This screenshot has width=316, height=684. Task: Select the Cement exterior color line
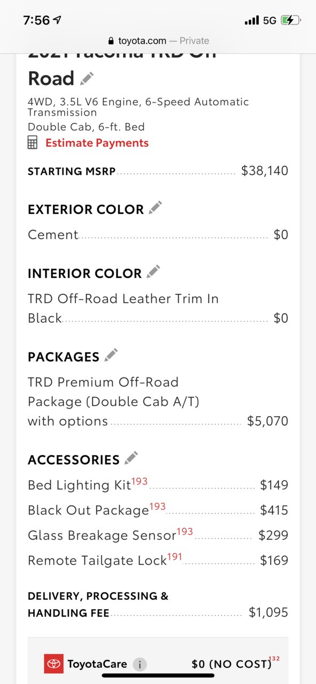[x=158, y=235]
